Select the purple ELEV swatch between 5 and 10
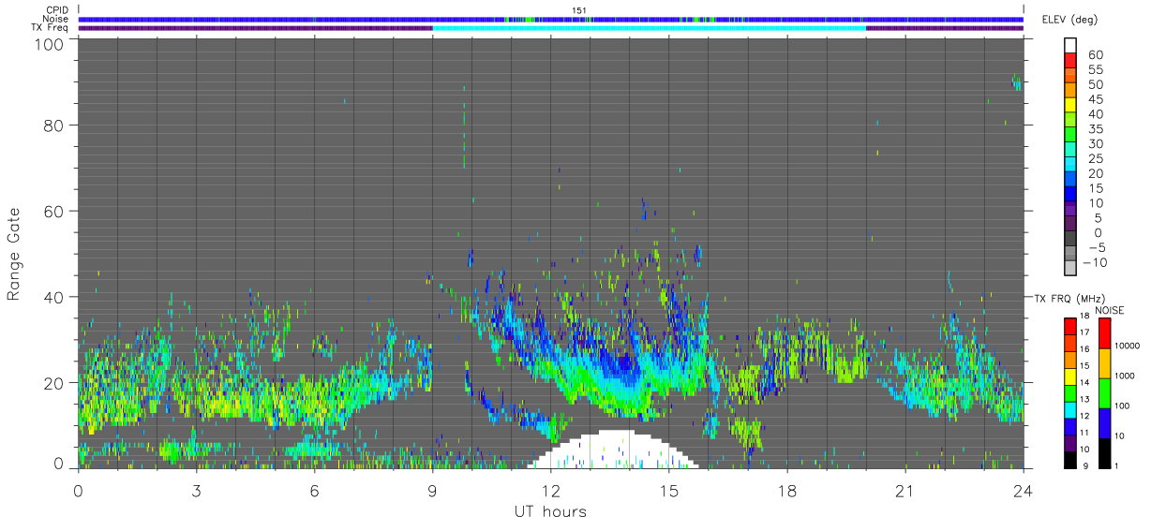 (x=1070, y=210)
